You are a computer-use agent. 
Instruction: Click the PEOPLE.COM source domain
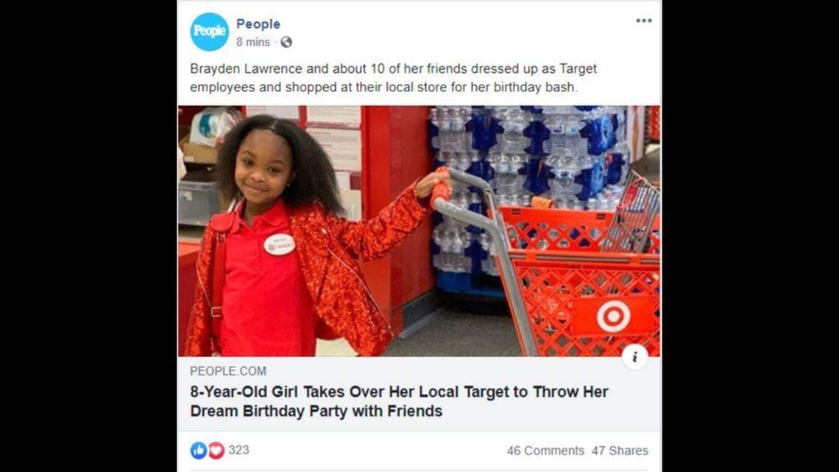click(x=228, y=371)
